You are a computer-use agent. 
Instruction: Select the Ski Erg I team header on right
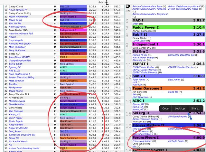click(x=169, y=52)
